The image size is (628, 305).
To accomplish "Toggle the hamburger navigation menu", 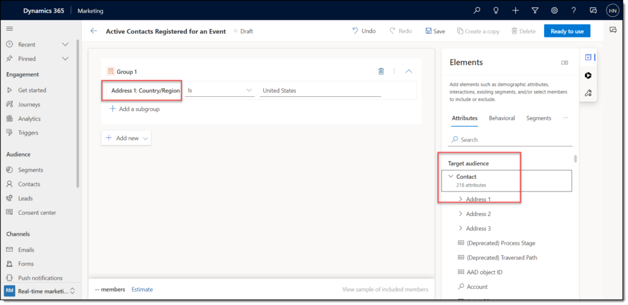I will pyautogui.click(x=10, y=29).
